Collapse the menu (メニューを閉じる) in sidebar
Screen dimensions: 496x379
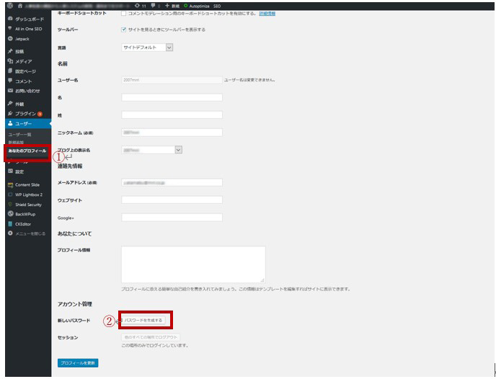tap(29, 233)
